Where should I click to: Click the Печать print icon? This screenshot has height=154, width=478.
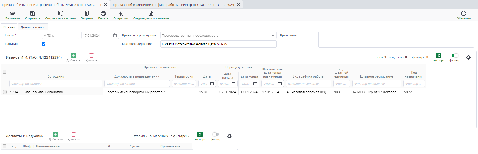[x=103, y=13]
